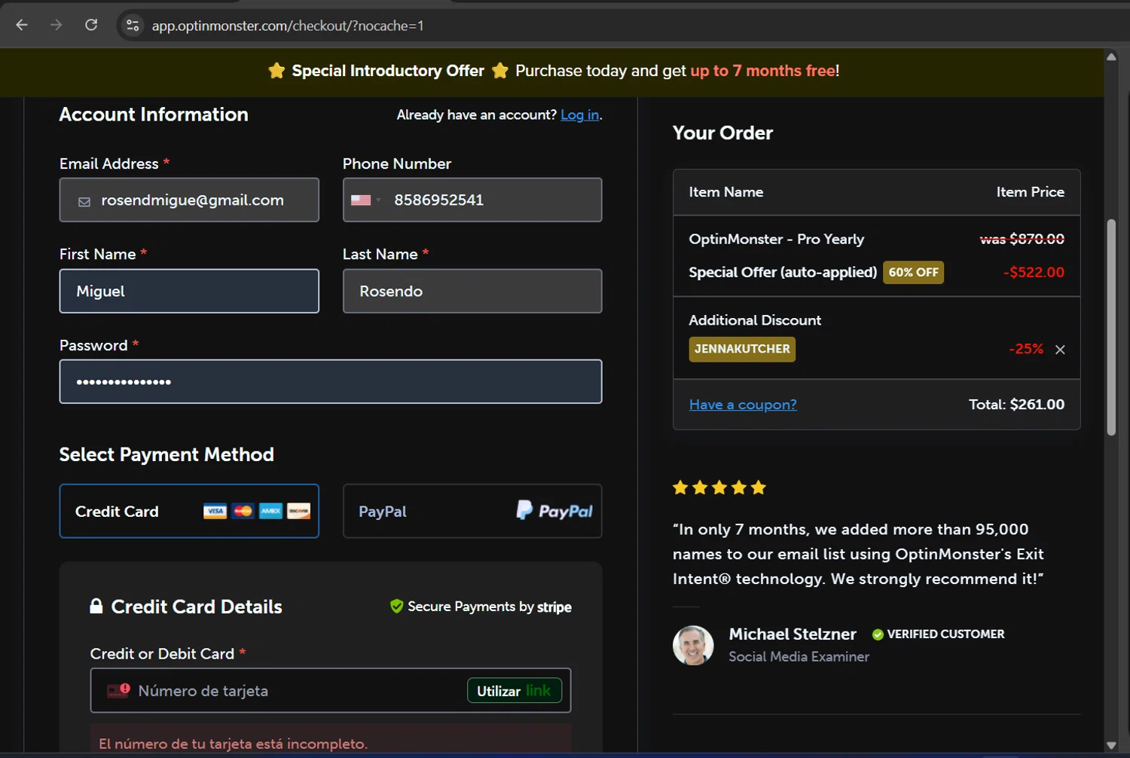Click the -25% discount value
1130x758 pixels.
[1026, 349]
